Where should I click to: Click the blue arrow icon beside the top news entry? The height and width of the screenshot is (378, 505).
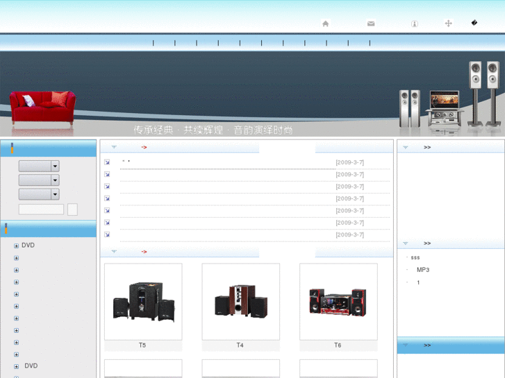108,162
